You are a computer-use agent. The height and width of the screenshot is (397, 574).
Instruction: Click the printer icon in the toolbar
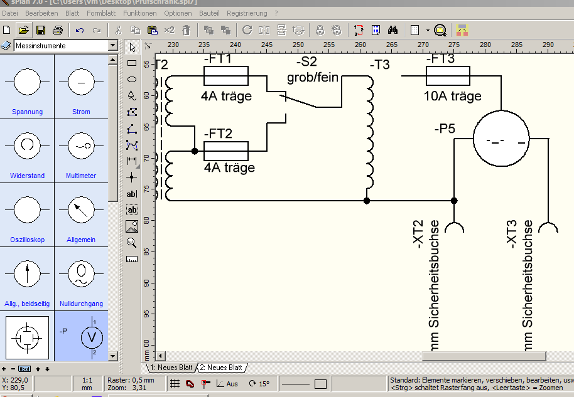pos(58,30)
